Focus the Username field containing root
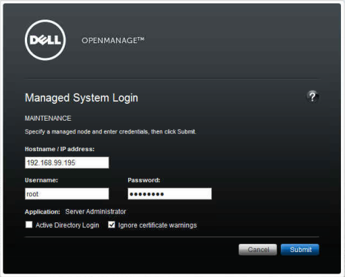The height and width of the screenshot is (277, 345). pos(67,193)
